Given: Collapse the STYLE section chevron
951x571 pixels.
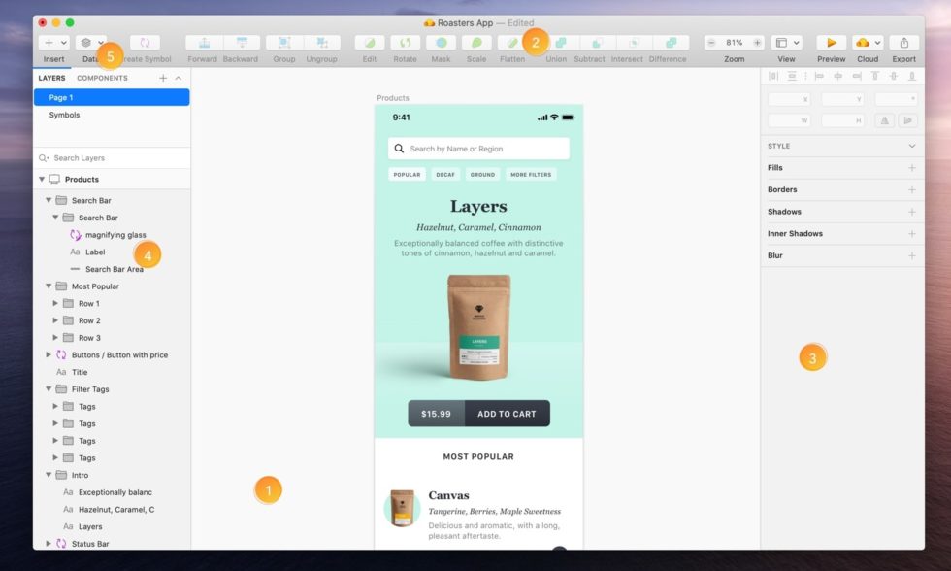Looking at the screenshot, I should tap(911, 146).
